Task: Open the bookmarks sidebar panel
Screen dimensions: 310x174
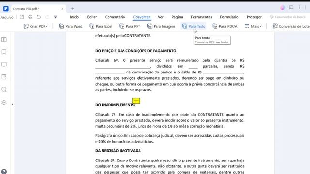Action: (x=4, y=52)
